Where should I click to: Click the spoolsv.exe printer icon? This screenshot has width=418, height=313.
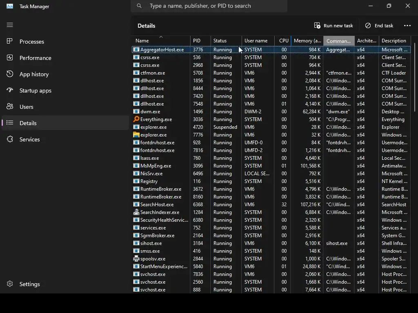136,258
